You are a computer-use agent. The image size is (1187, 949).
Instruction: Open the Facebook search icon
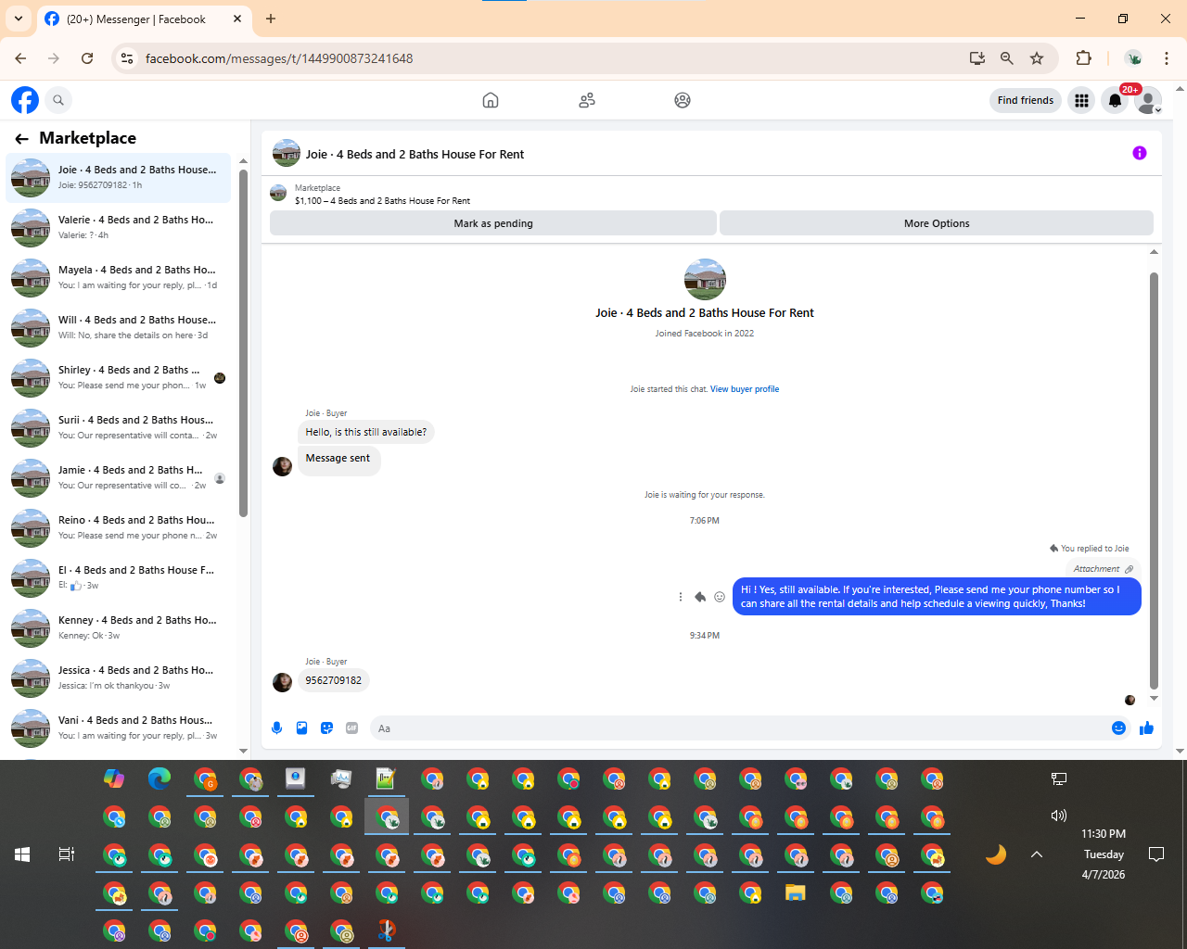58,100
